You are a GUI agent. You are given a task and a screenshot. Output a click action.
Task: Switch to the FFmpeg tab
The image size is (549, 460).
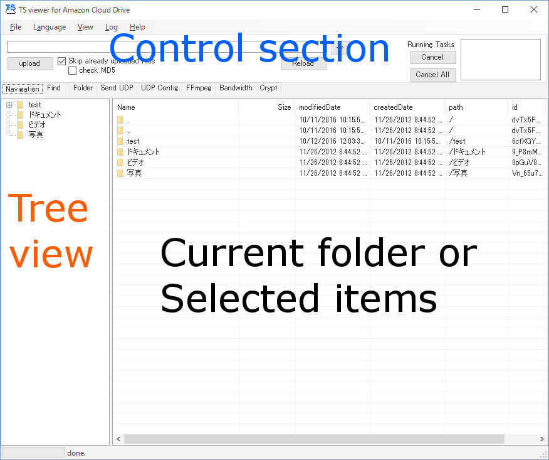pos(199,88)
